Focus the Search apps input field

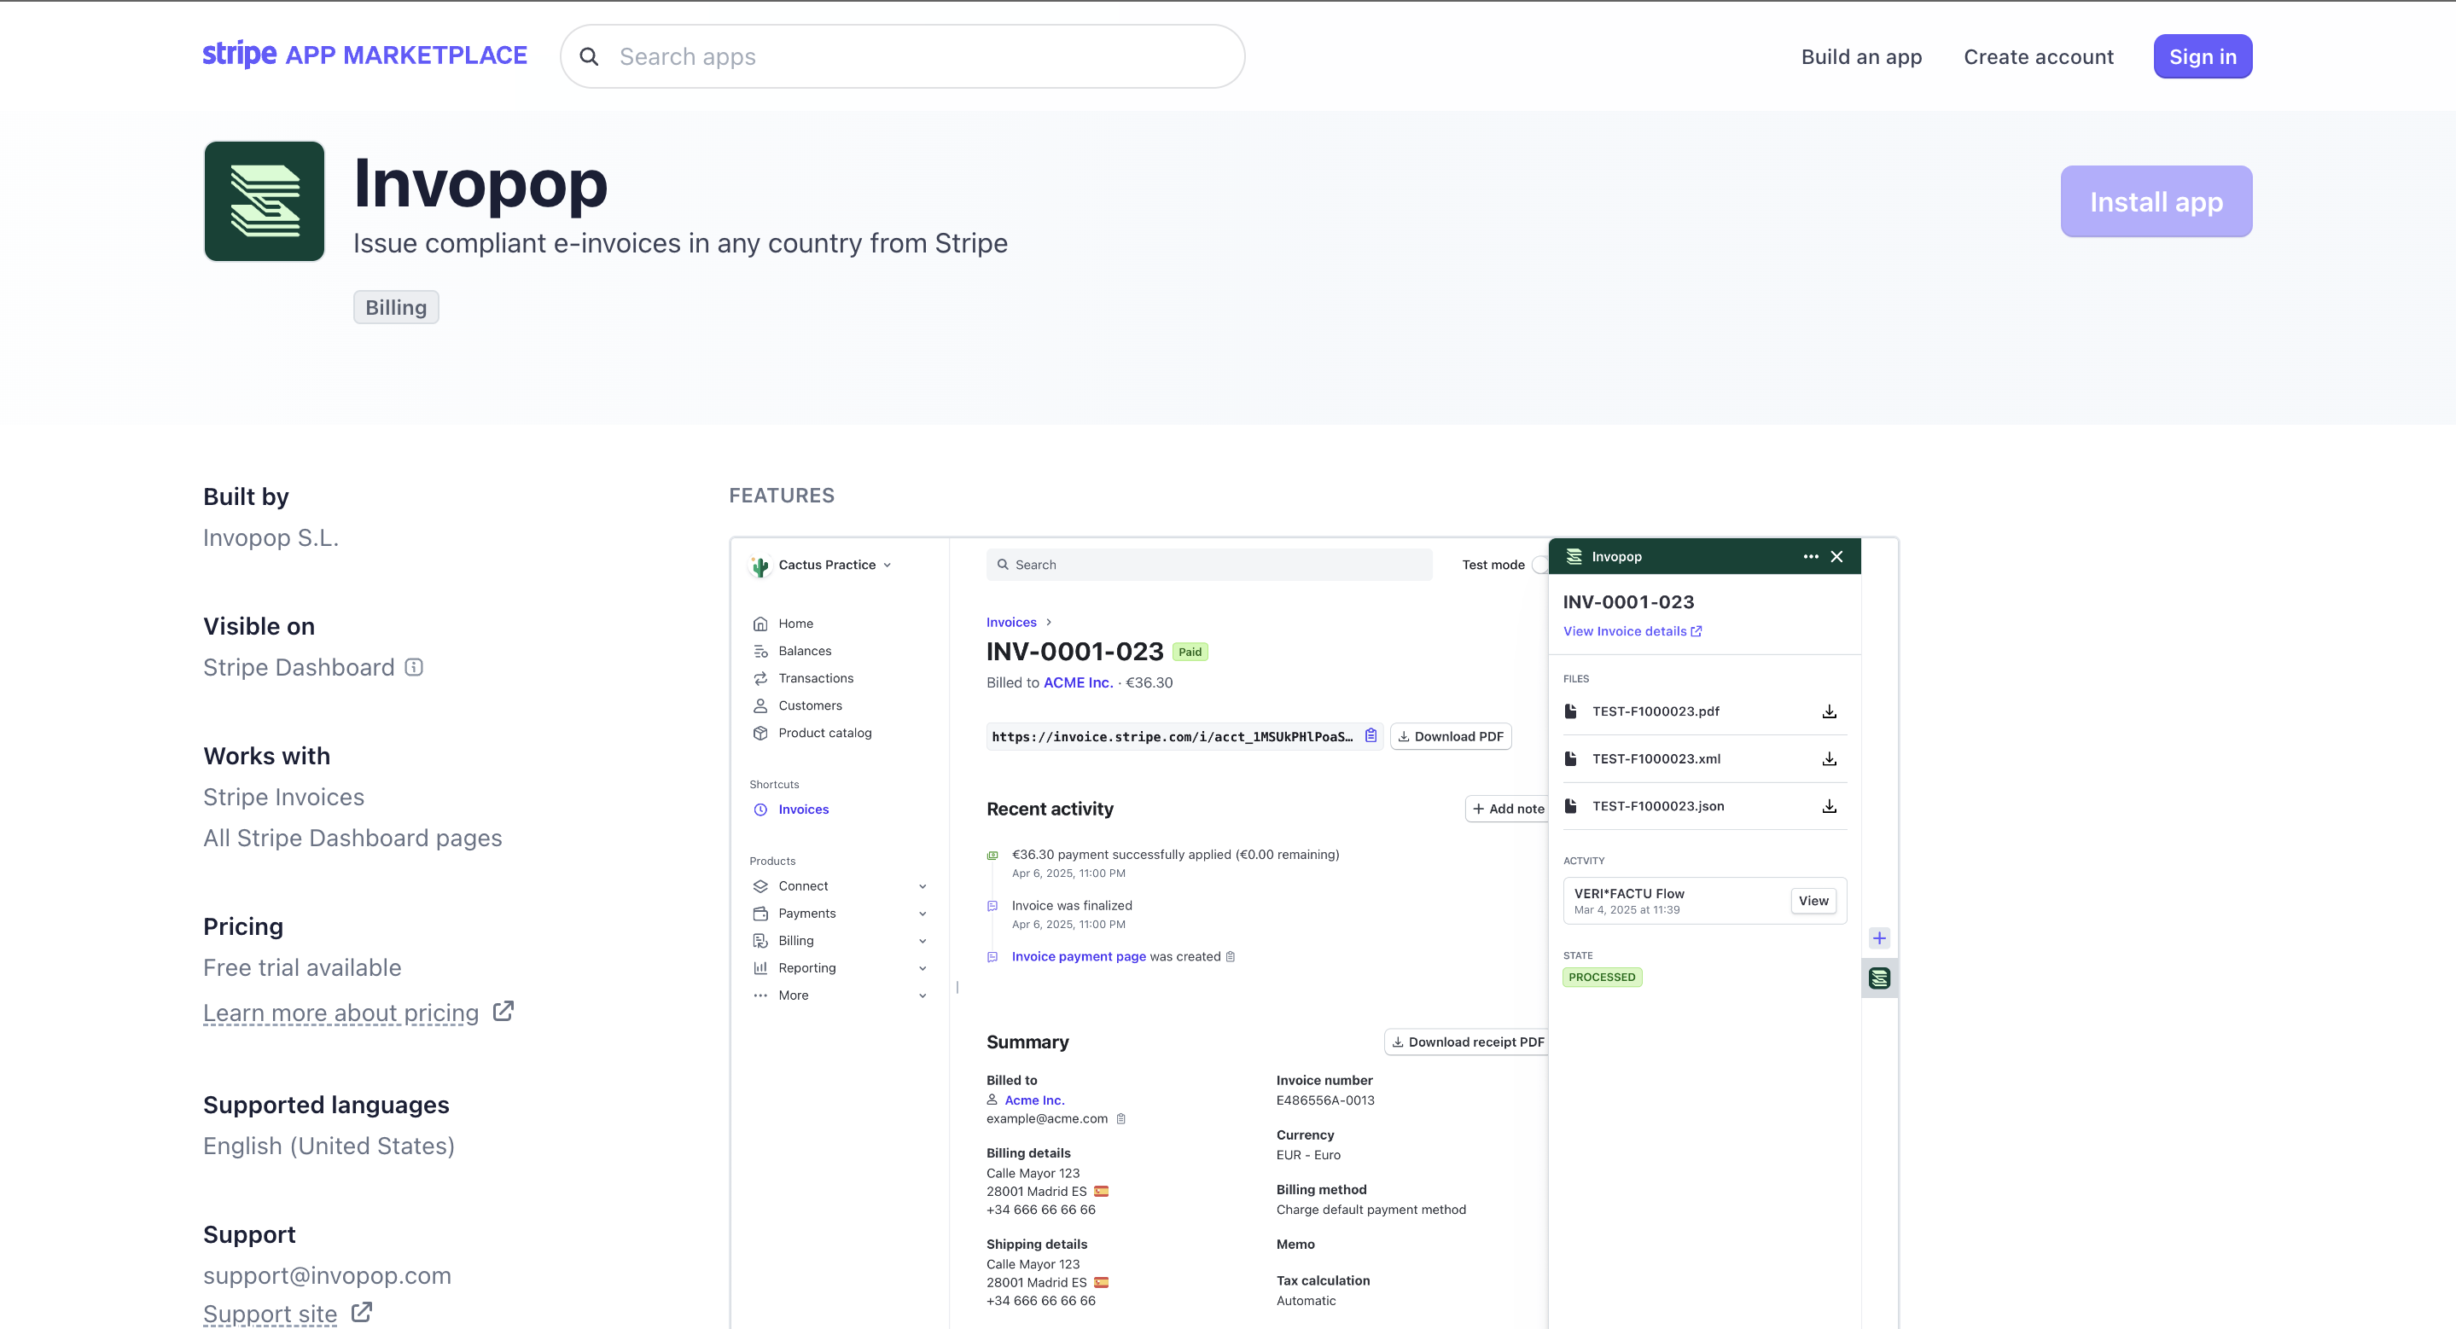[x=902, y=56]
